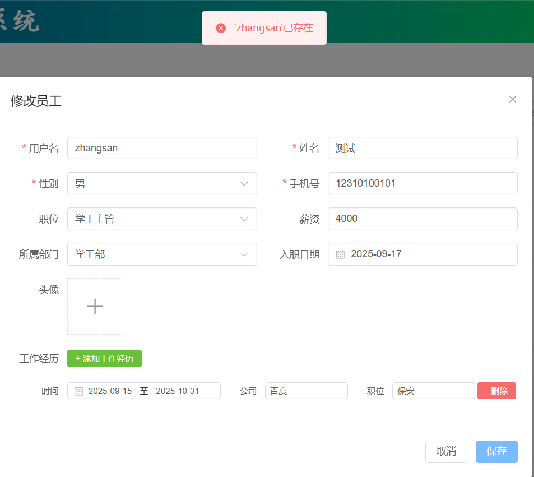The width and height of the screenshot is (534, 477).
Task: Click the 取消 button
Action: pos(446,451)
